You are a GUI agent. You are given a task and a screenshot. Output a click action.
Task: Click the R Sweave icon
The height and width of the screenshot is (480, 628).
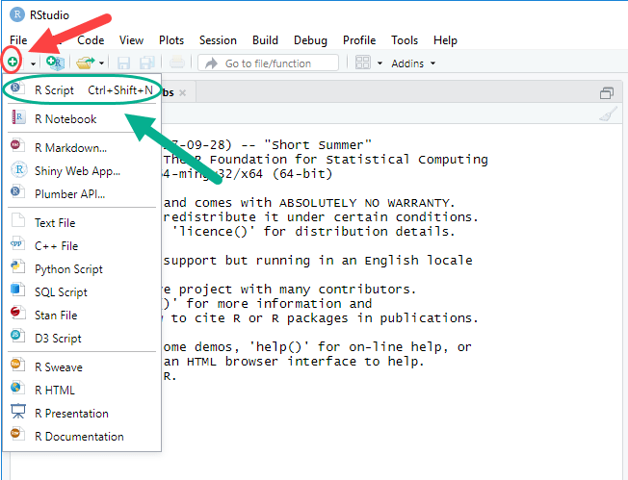pyautogui.click(x=17, y=365)
